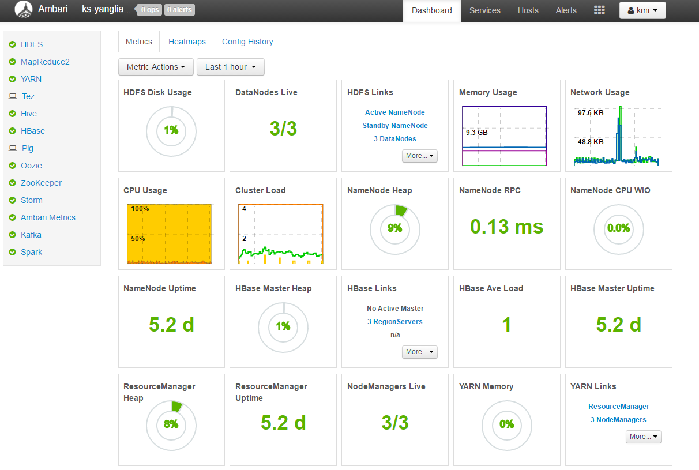Click the green status check beside ZooKeeper
Image resolution: width=699 pixels, height=470 pixels.
(13, 183)
